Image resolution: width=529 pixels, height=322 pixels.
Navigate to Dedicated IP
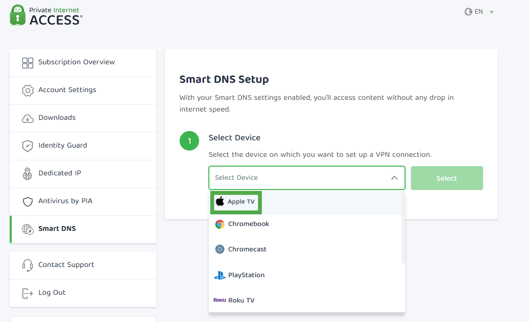coord(83,174)
